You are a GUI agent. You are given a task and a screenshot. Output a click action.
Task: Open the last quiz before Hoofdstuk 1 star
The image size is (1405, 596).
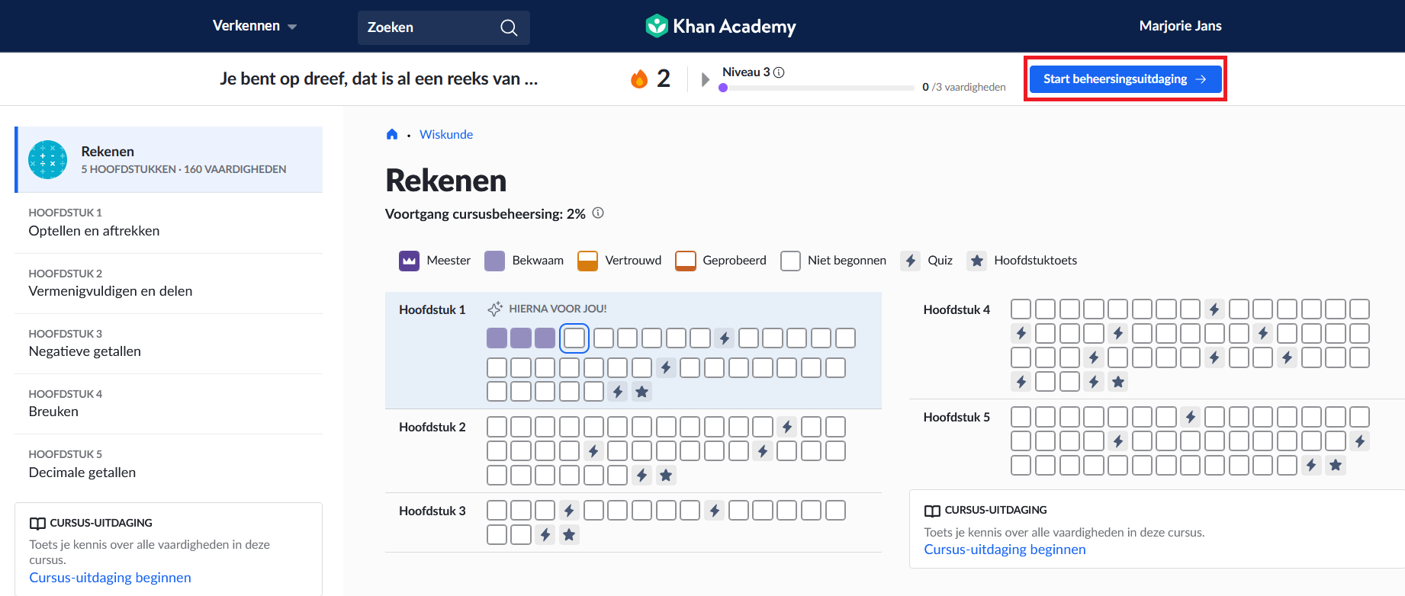point(618,392)
